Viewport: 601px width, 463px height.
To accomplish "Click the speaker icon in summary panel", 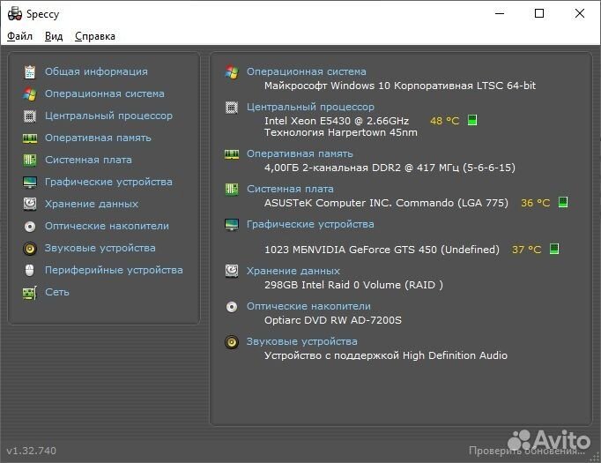I will point(232,342).
